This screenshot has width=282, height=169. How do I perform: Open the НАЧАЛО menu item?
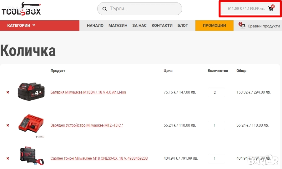click(x=95, y=26)
